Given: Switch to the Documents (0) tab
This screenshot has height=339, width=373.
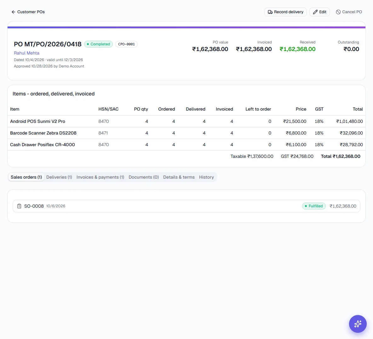Looking at the screenshot, I should coord(144,177).
